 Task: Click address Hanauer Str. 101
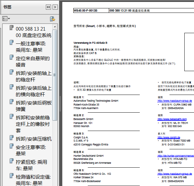pyautogui.click(x=83, y=123)
